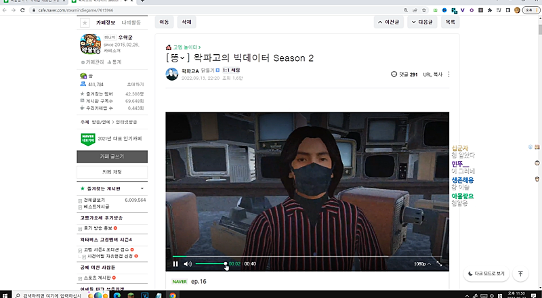Click the 삭제 button
The width and height of the screenshot is (542, 298).
click(x=187, y=22)
